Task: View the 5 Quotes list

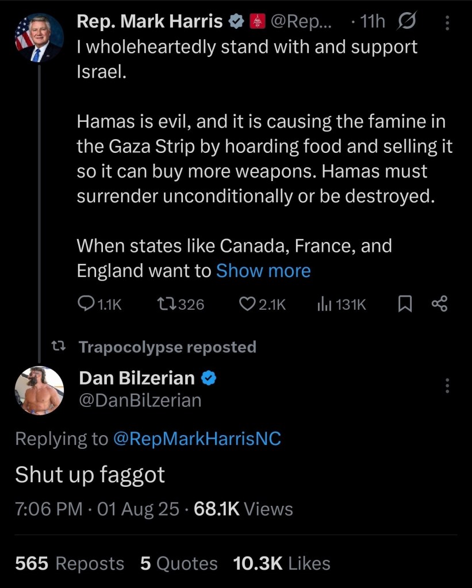Action: pos(179,563)
